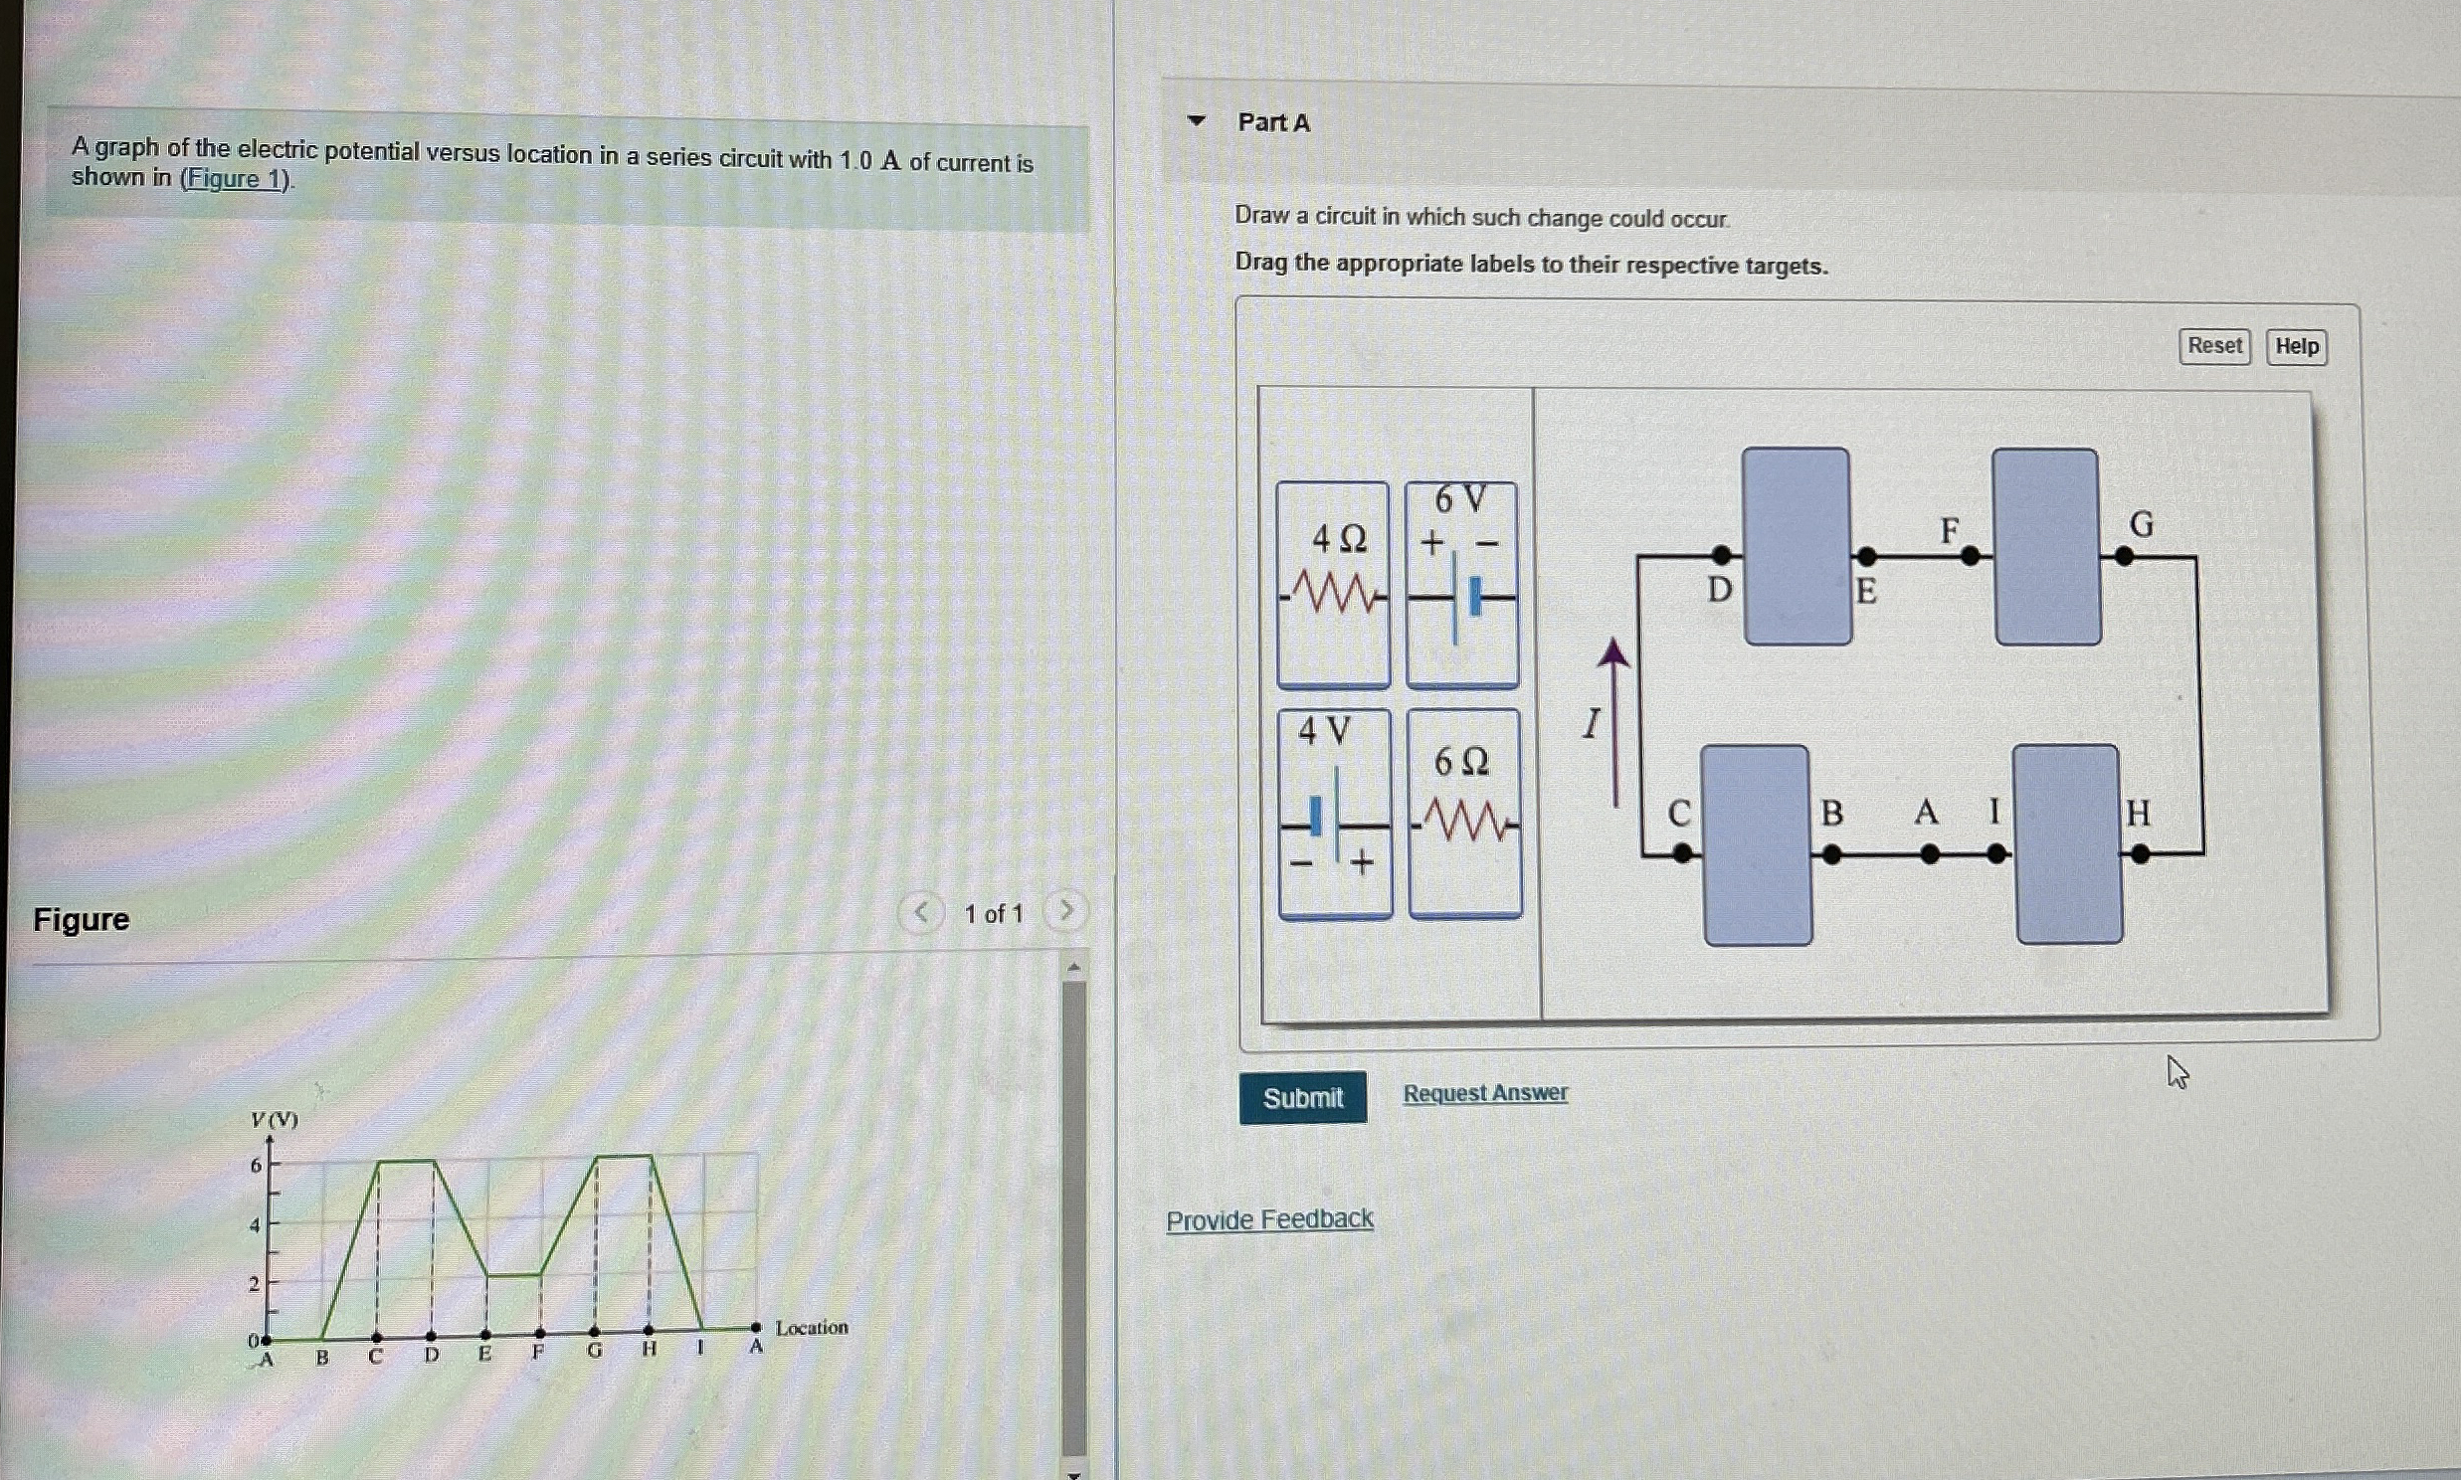This screenshot has height=1480, width=2461.
Task: Select the 6 V battery label
Action: click(1461, 586)
